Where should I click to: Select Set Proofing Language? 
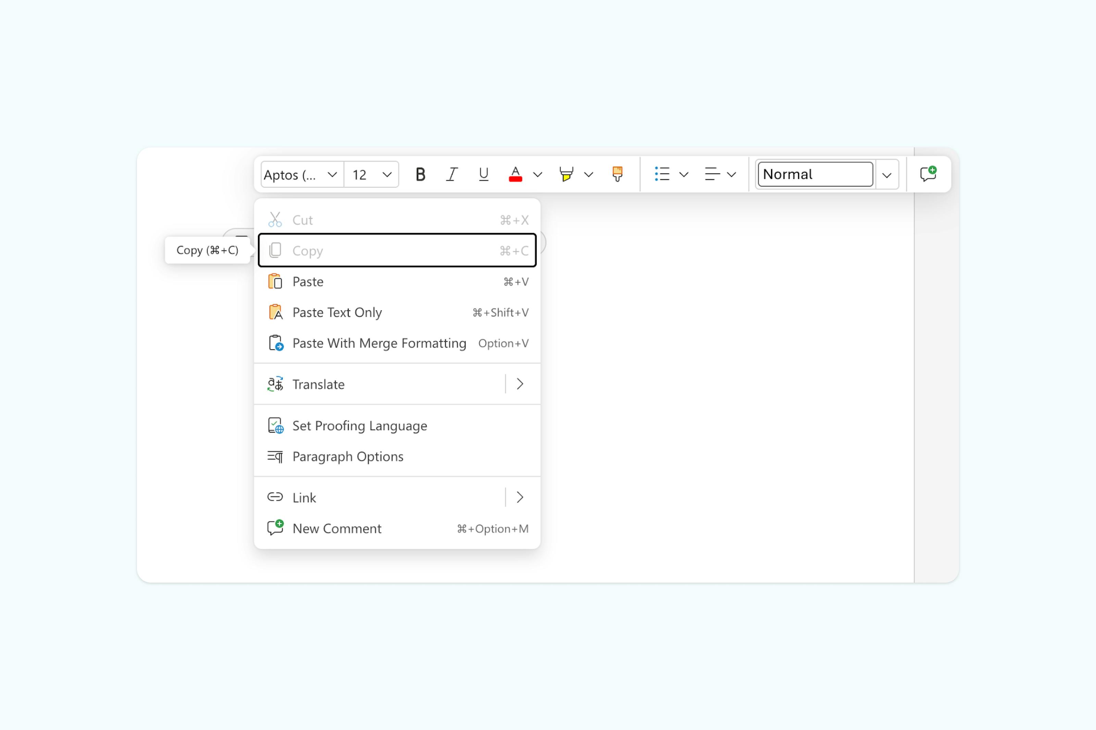pyautogui.click(x=359, y=426)
